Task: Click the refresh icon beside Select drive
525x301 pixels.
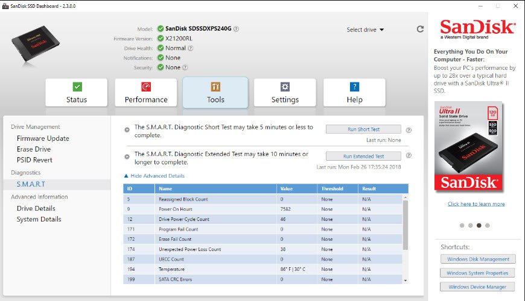Action: pyautogui.click(x=420, y=29)
